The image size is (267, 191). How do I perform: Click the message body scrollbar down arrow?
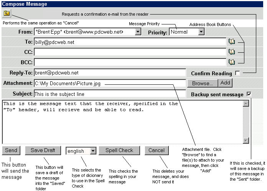coord(246,141)
